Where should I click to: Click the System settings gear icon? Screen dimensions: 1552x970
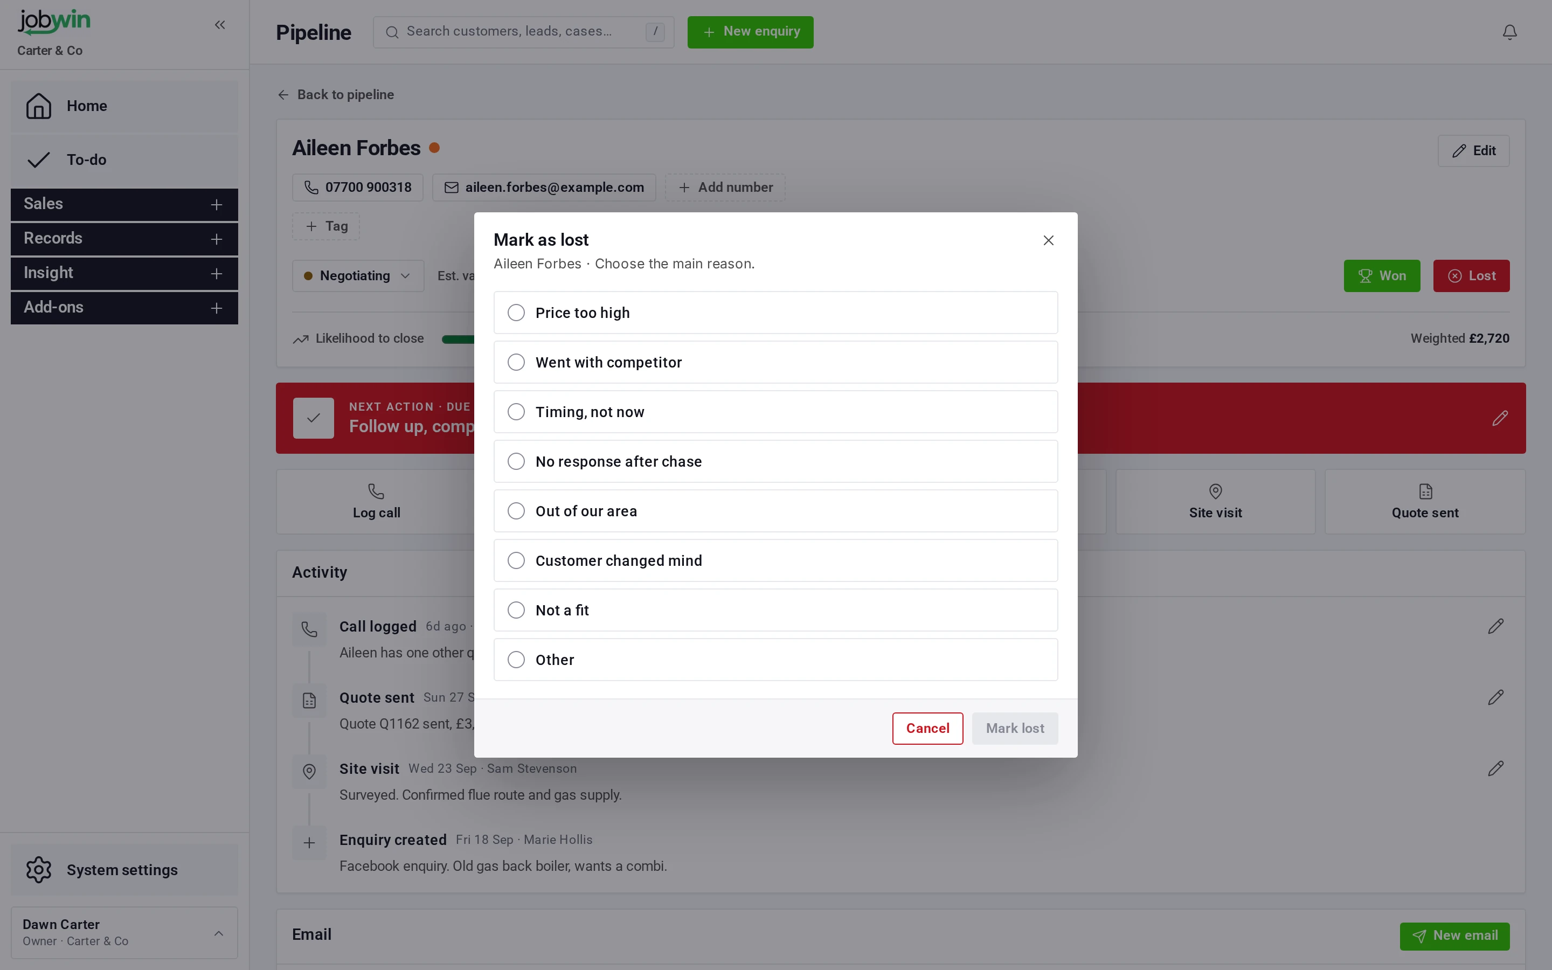(38, 869)
